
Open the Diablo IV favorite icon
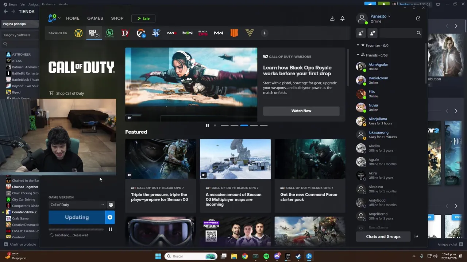[x=125, y=33]
